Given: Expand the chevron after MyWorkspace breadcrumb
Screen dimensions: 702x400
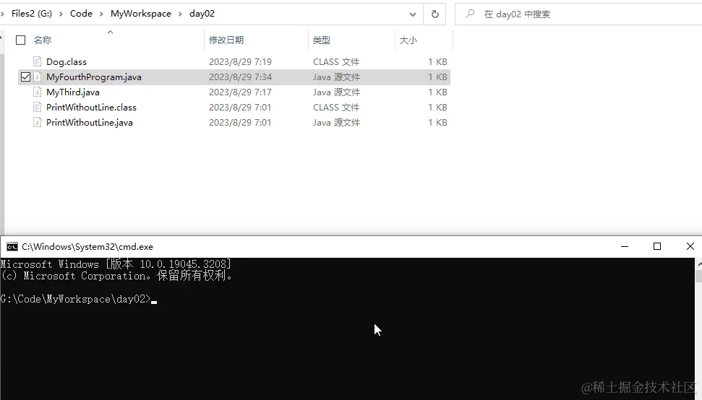Looking at the screenshot, I should point(180,14).
